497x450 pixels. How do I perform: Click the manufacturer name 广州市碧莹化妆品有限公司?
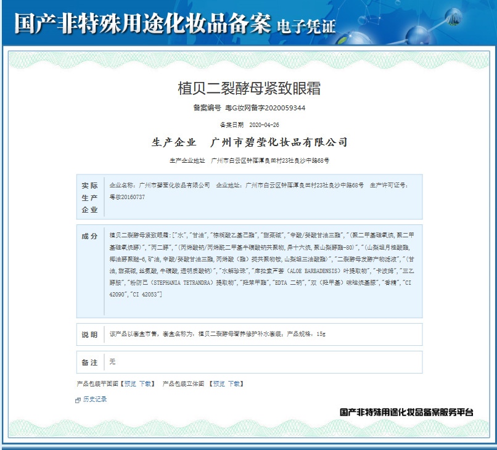coord(279,142)
